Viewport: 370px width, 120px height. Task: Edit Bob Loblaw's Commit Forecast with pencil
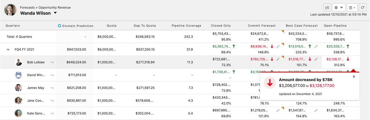[278, 59]
